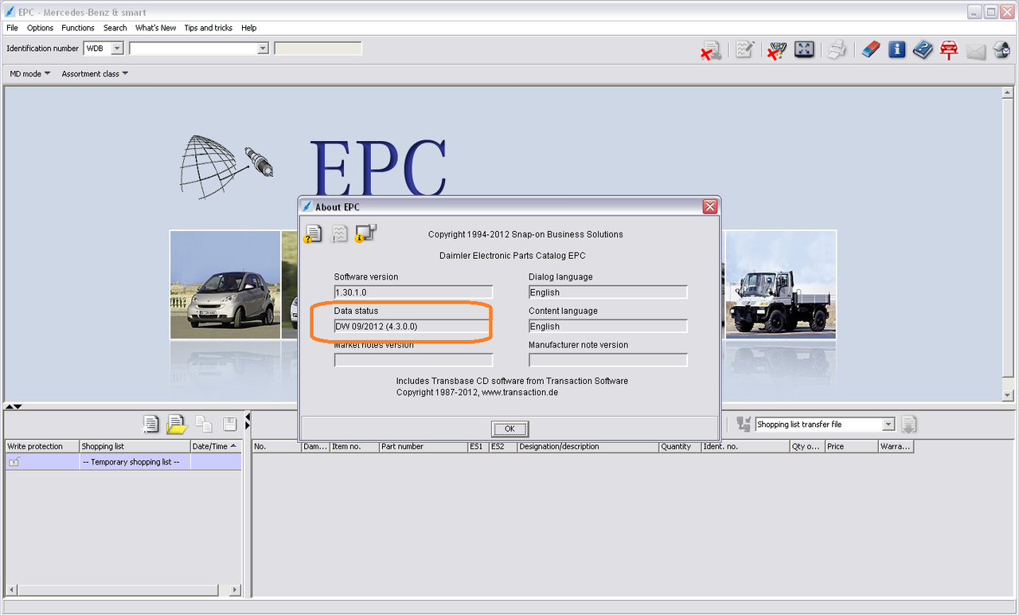Click the open shopping list folder icon
The width and height of the screenshot is (1019, 615).
(x=176, y=425)
